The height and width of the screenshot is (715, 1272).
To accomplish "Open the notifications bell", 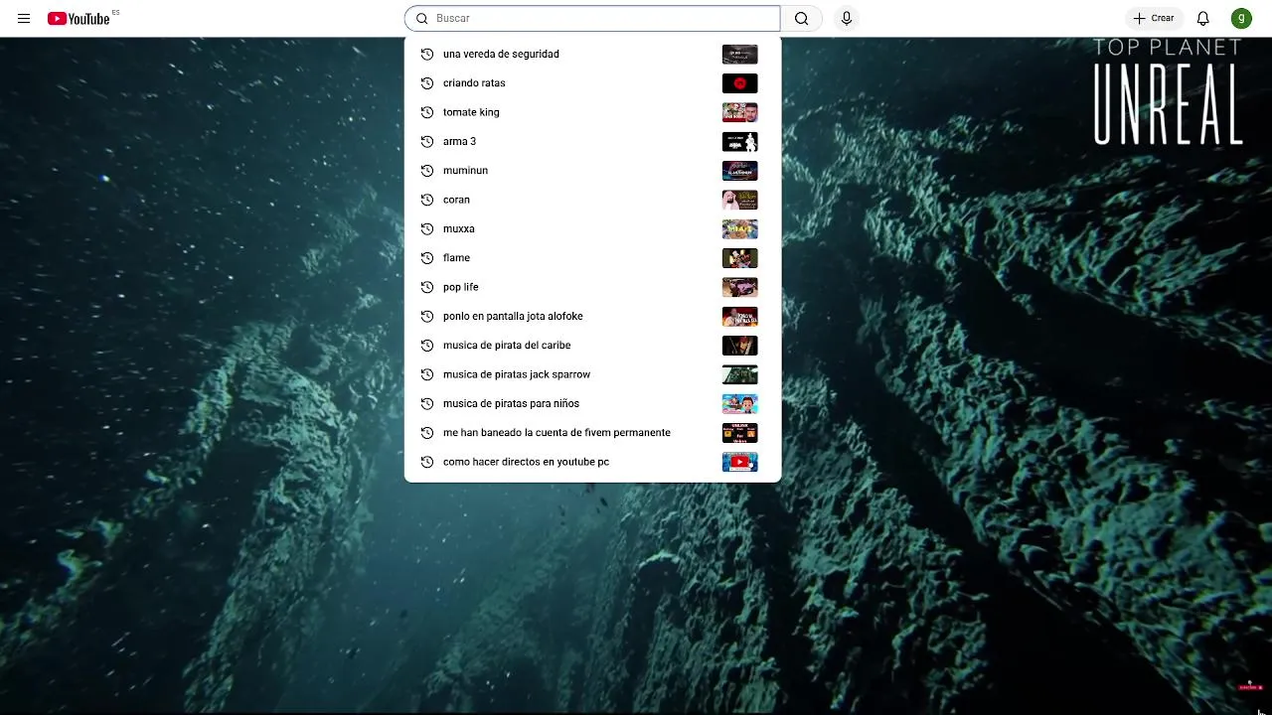I will point(1202,18).
